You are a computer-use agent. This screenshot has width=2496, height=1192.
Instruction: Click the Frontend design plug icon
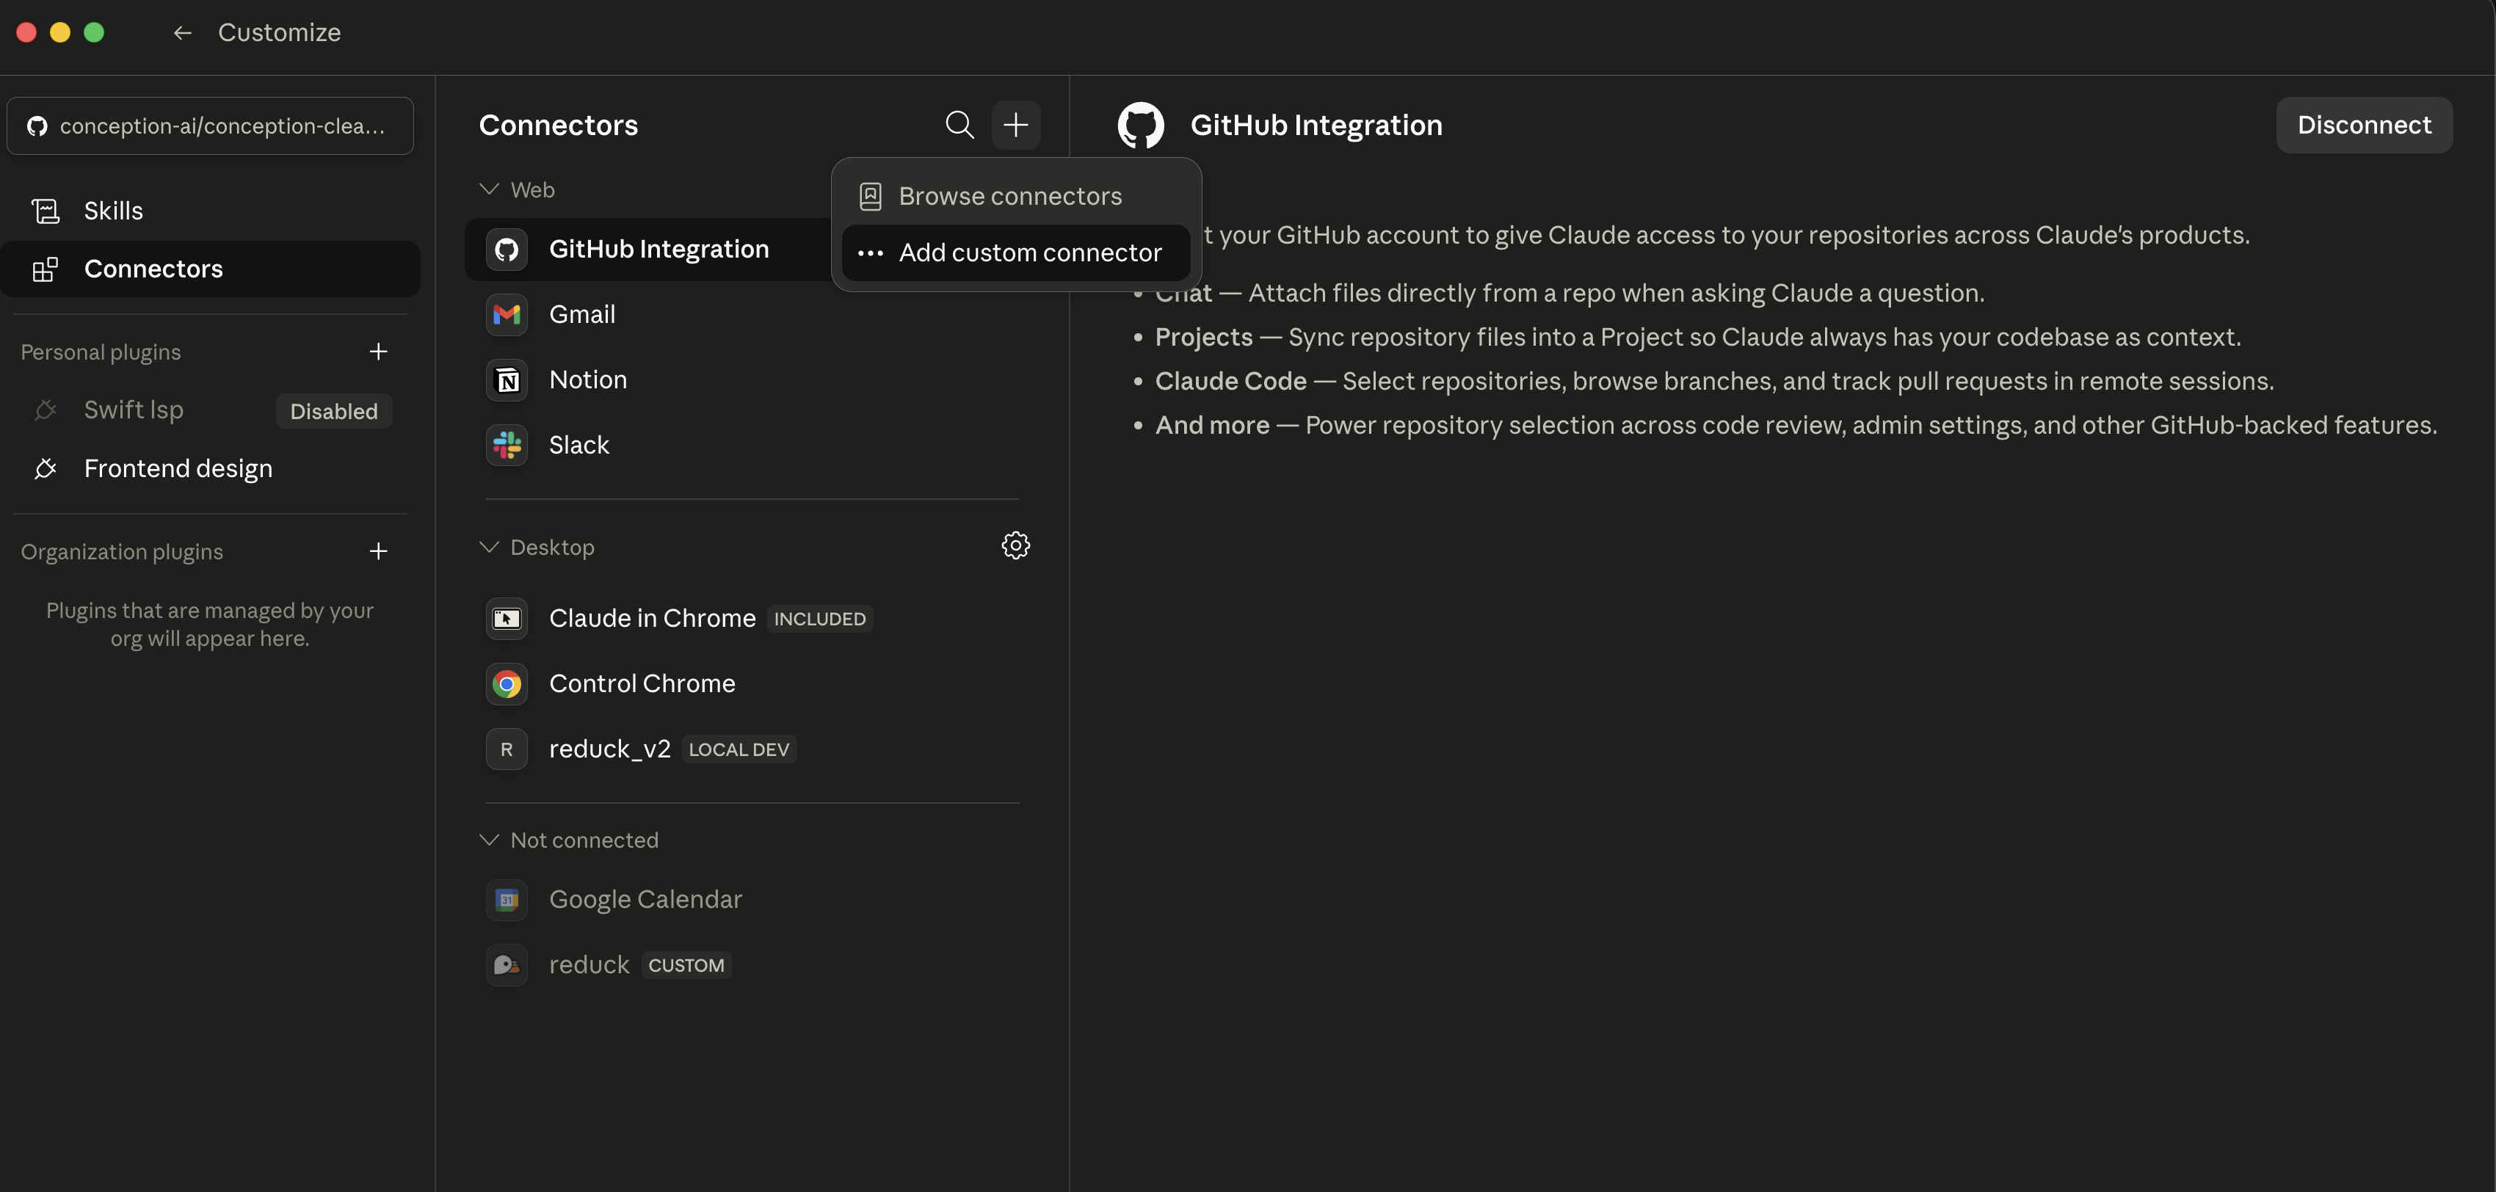pos(46,468)
